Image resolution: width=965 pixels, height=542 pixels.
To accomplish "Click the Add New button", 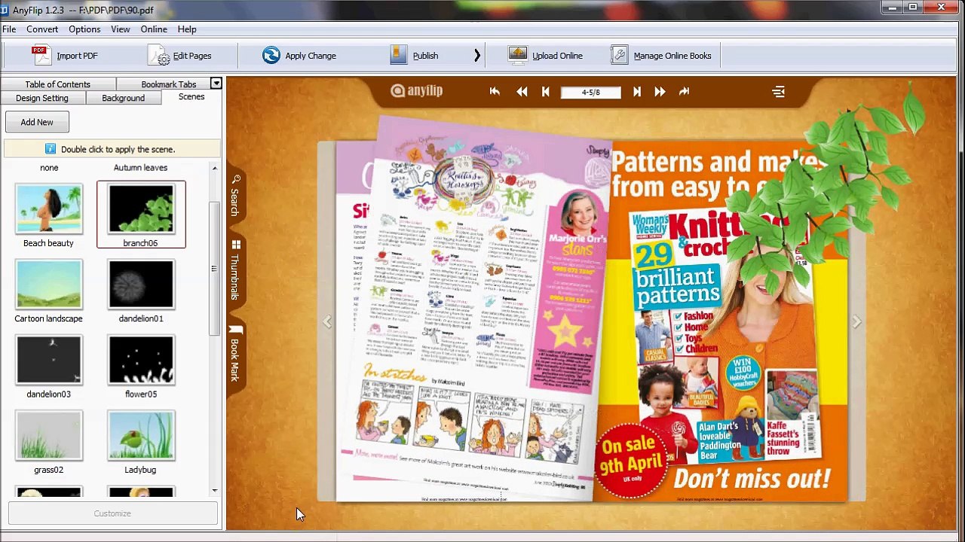I will pos(37,122).
